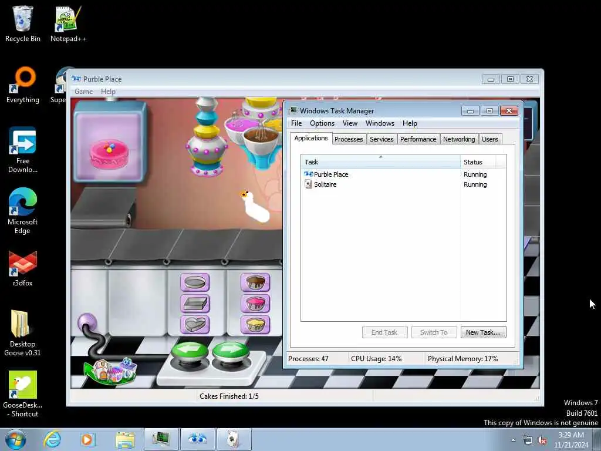Switch to the Services tab
The image size is (601, 451).
point(381,139)
